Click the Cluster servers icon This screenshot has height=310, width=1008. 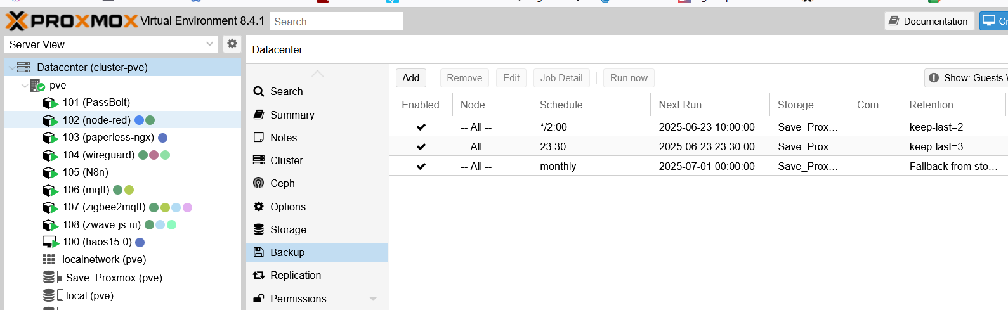point(259,160)
